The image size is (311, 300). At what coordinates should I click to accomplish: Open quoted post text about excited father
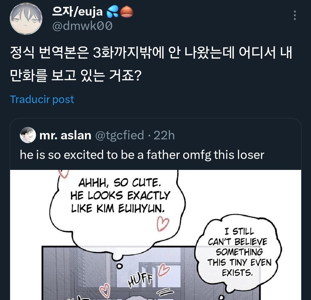coord(142,155)
